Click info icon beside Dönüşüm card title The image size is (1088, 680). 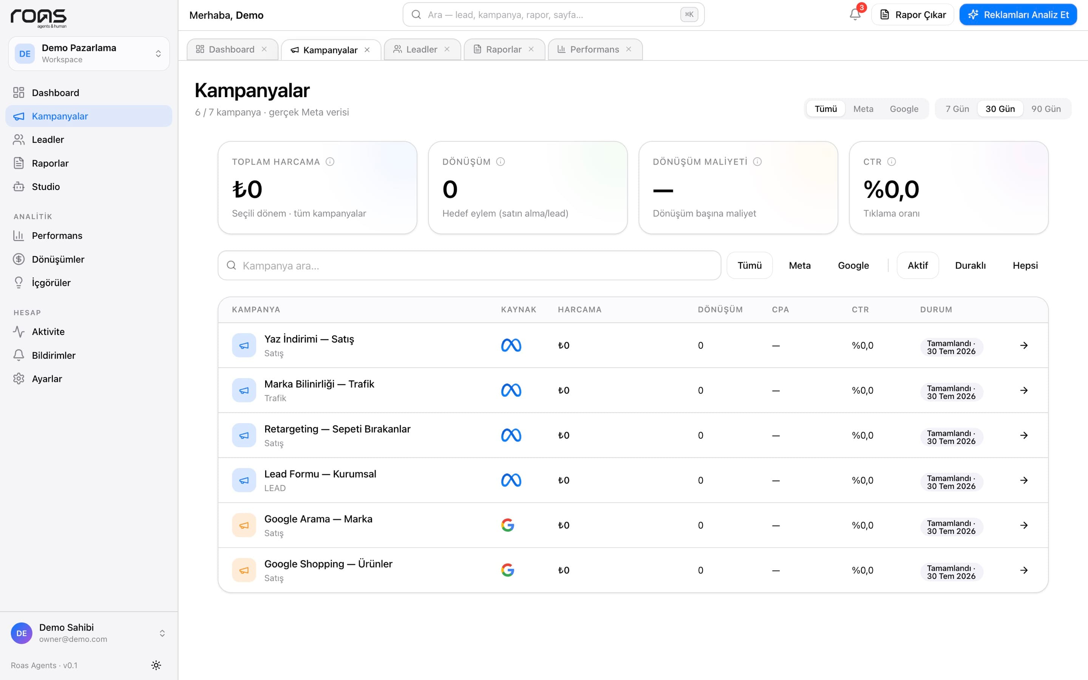(501, 161)
